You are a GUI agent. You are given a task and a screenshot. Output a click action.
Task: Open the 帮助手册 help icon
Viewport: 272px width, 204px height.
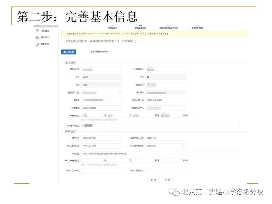(37, 44)
